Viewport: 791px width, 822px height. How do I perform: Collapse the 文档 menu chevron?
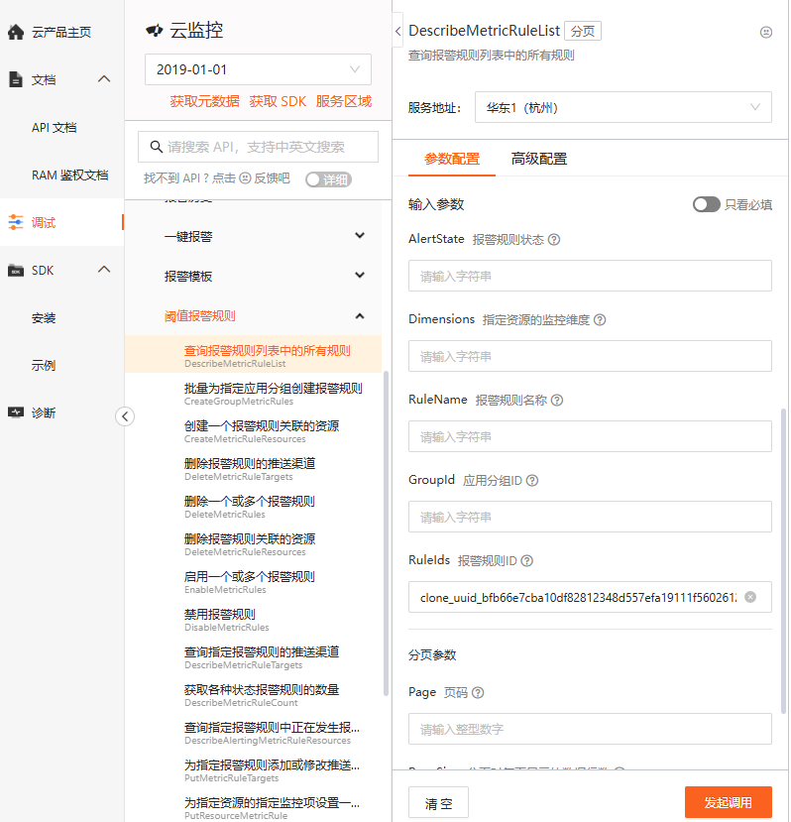104,79
